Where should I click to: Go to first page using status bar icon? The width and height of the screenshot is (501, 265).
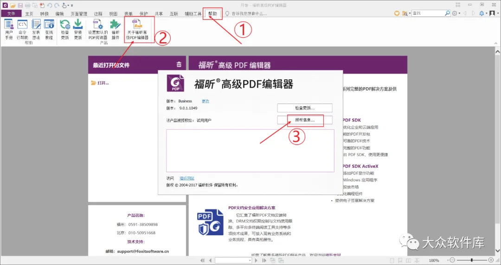[x=202, y=260]
